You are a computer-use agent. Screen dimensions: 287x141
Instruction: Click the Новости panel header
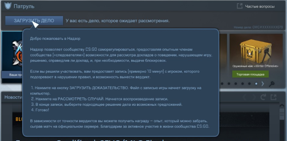11,97
